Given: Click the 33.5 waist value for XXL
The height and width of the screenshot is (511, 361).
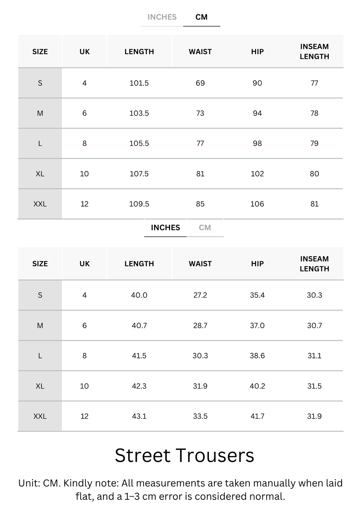Looking at the screenshot, I should [x=200, y=416].
